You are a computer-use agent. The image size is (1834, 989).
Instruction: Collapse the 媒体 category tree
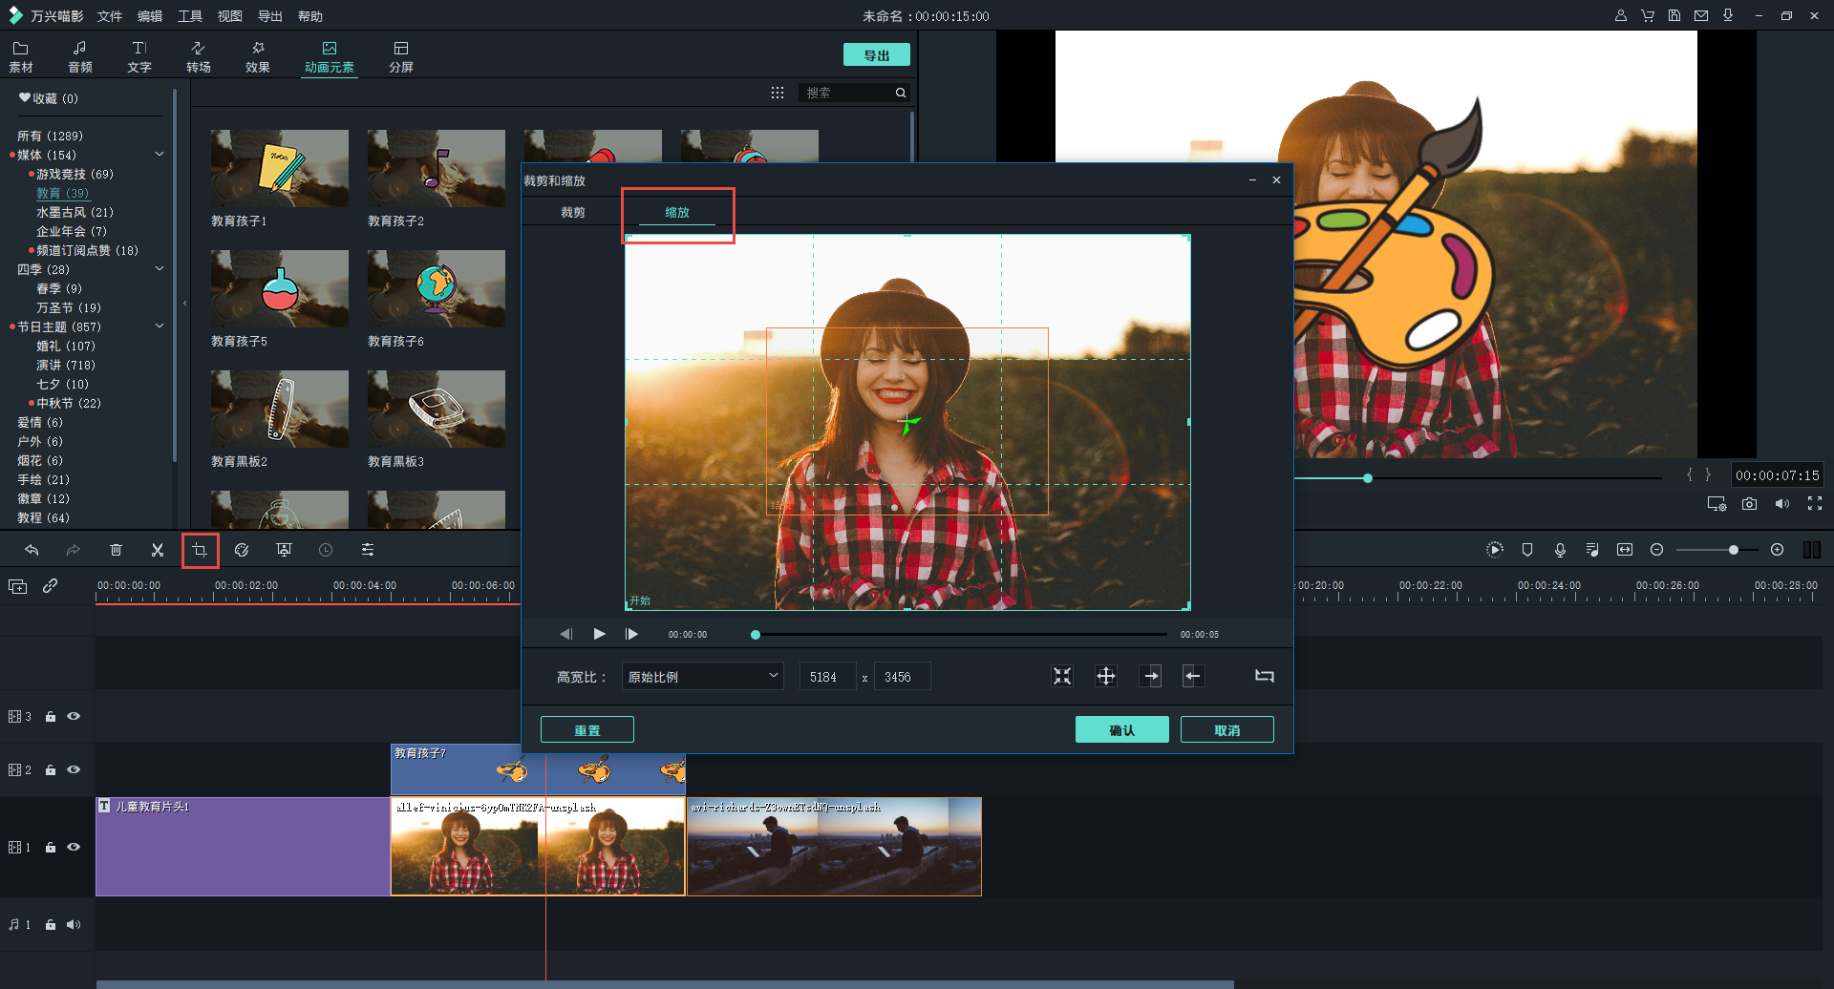(160, 155)
